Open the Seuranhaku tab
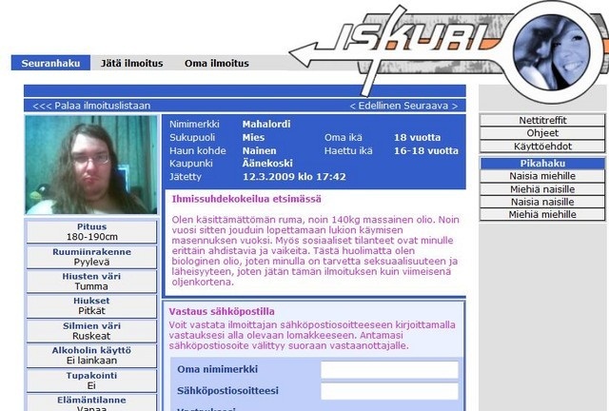Image resolution: width=609 pixels, height=411 pixels. tap(50, 63)
